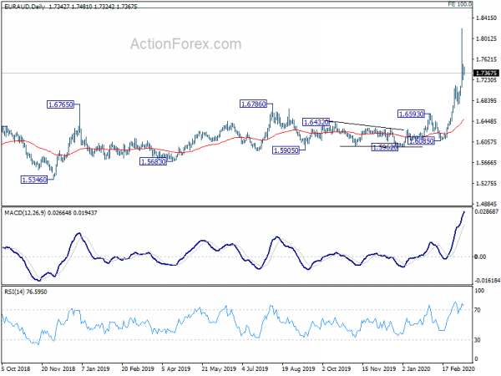Click the FE 100.0 level label

point(460,4)
